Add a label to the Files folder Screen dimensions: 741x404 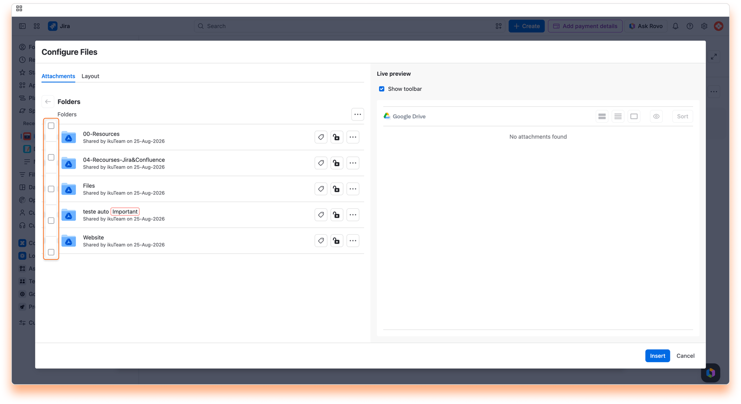coord(321,189)
